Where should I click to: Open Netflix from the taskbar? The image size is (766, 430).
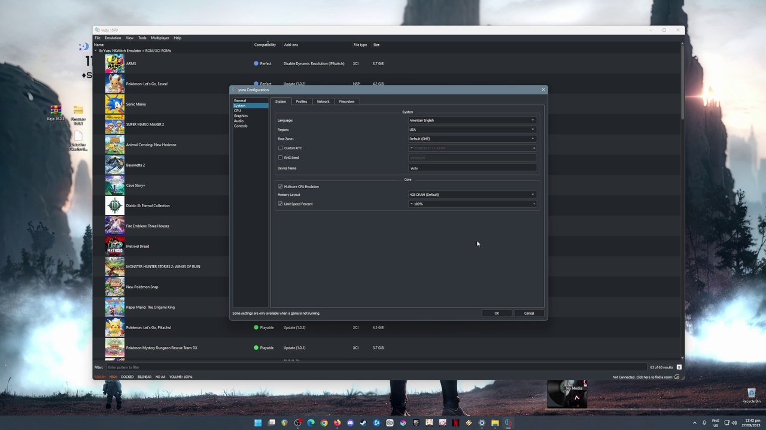[x=455, y=423]
